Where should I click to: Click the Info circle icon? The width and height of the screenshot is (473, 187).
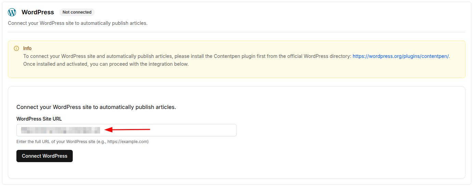[16, 48]
